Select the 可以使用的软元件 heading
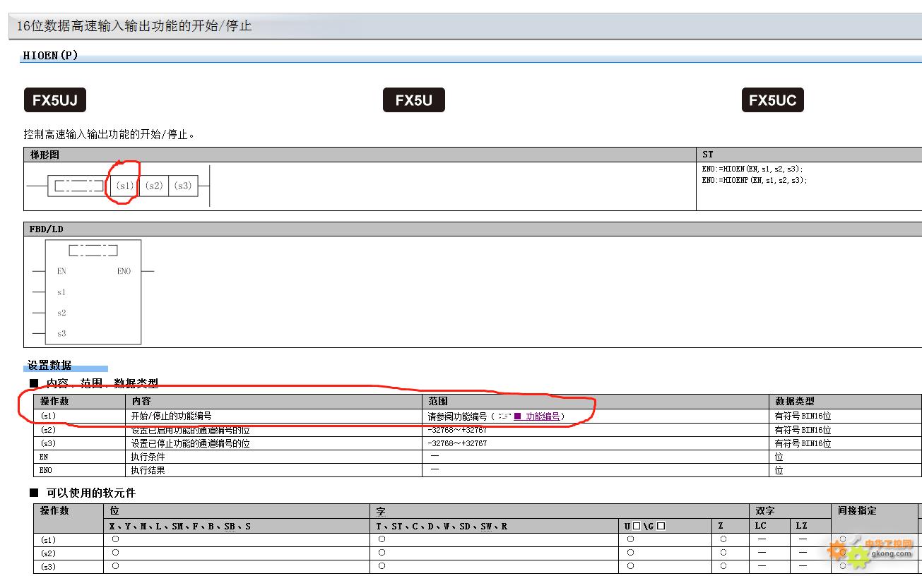 click(x=91, y=493)
